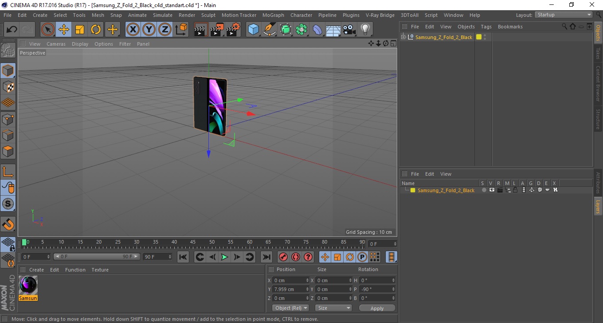Open the spline Pen tool
The height and width of the screenshot is (323, 603).
point(270,30)
